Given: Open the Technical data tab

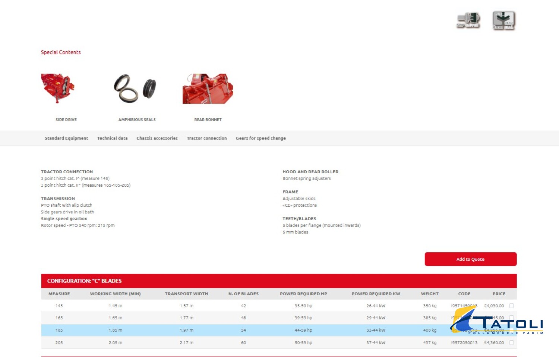Looking at the screenshot, I should pos(112,138).
